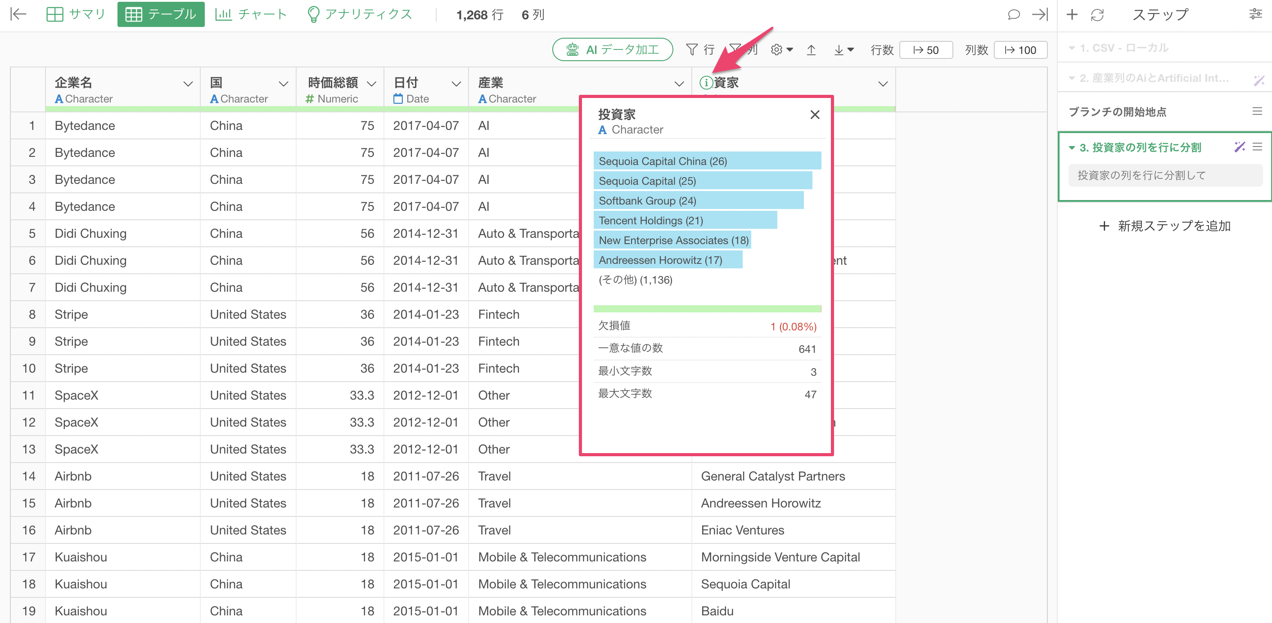Select Airbnb cell in row 14

[122, 476]
